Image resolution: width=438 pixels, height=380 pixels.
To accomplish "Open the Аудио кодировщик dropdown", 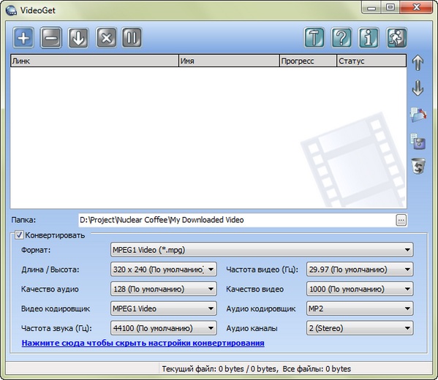I will pyautogui.click(x=360, y=308).
